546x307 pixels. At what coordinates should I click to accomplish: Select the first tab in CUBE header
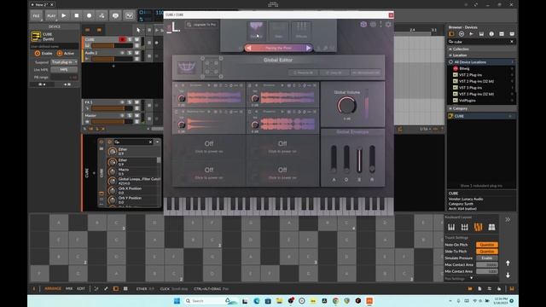click(x=256, y=31)
